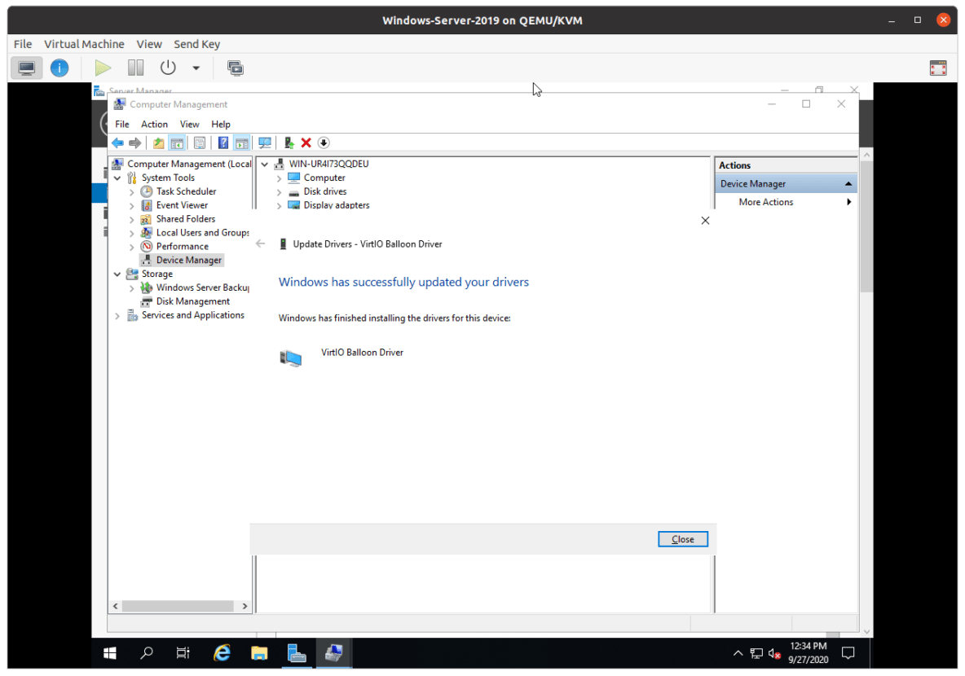
Task: Open the Scan for hardware changes icon
Action: point(265,143)
